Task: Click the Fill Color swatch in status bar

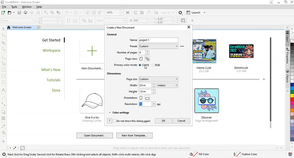Action: click(x=196, y=154)
